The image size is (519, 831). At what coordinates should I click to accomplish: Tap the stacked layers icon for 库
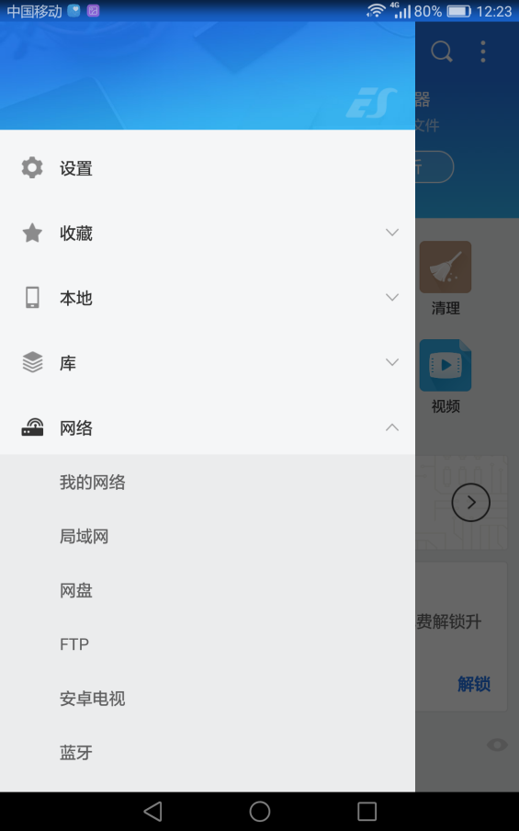(x=32, y=362)
